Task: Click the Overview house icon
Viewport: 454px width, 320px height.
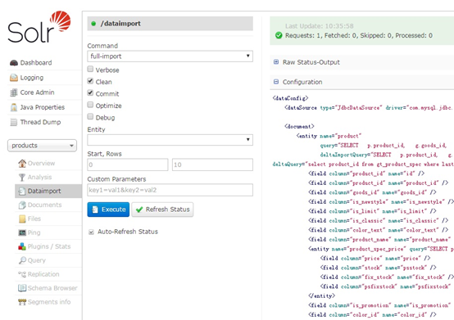Action: (x=22, y=164)
